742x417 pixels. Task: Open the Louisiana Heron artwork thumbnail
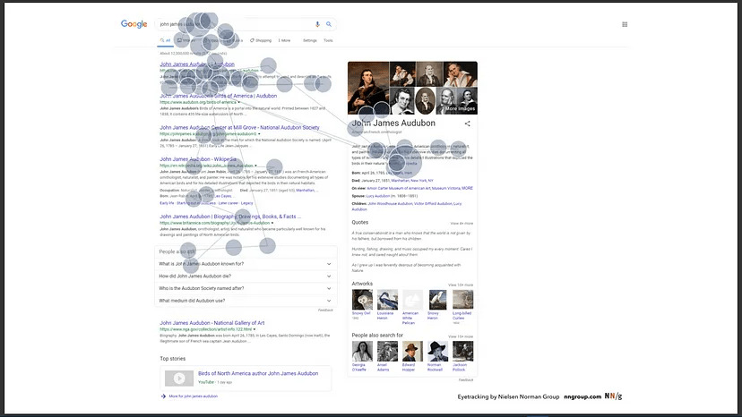[387, 300]
